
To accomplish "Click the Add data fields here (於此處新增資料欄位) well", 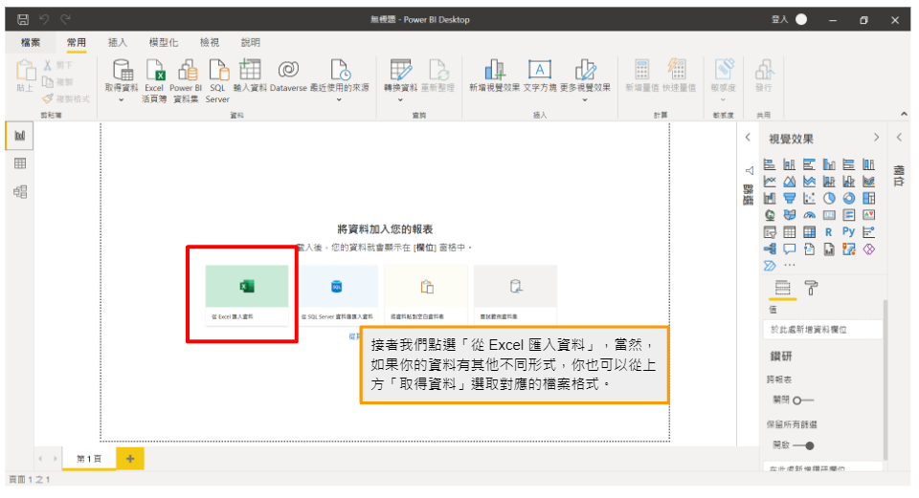I will point(822,330).
